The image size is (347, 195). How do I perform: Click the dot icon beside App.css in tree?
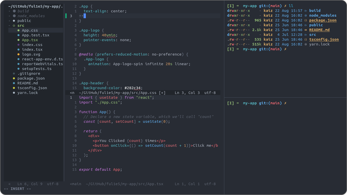coord(18,30)
